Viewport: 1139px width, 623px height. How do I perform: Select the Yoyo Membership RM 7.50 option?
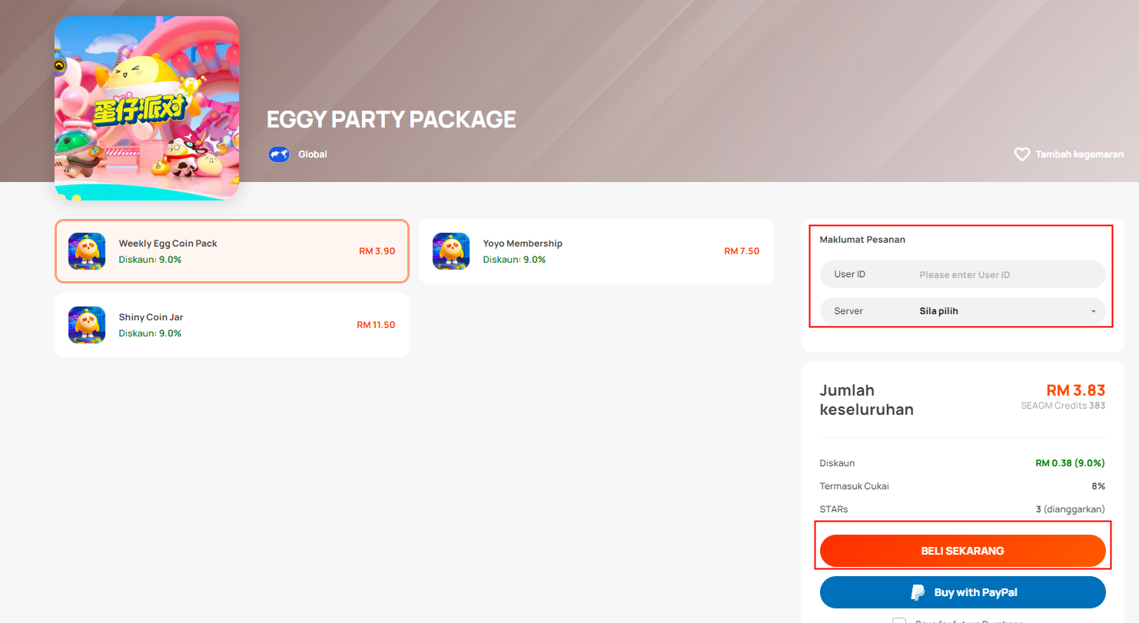[596, 251]
